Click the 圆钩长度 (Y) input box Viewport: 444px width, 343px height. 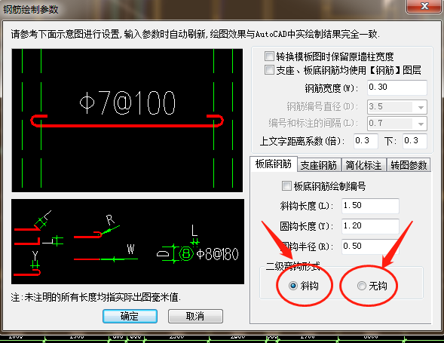click(x=370, y=226)
